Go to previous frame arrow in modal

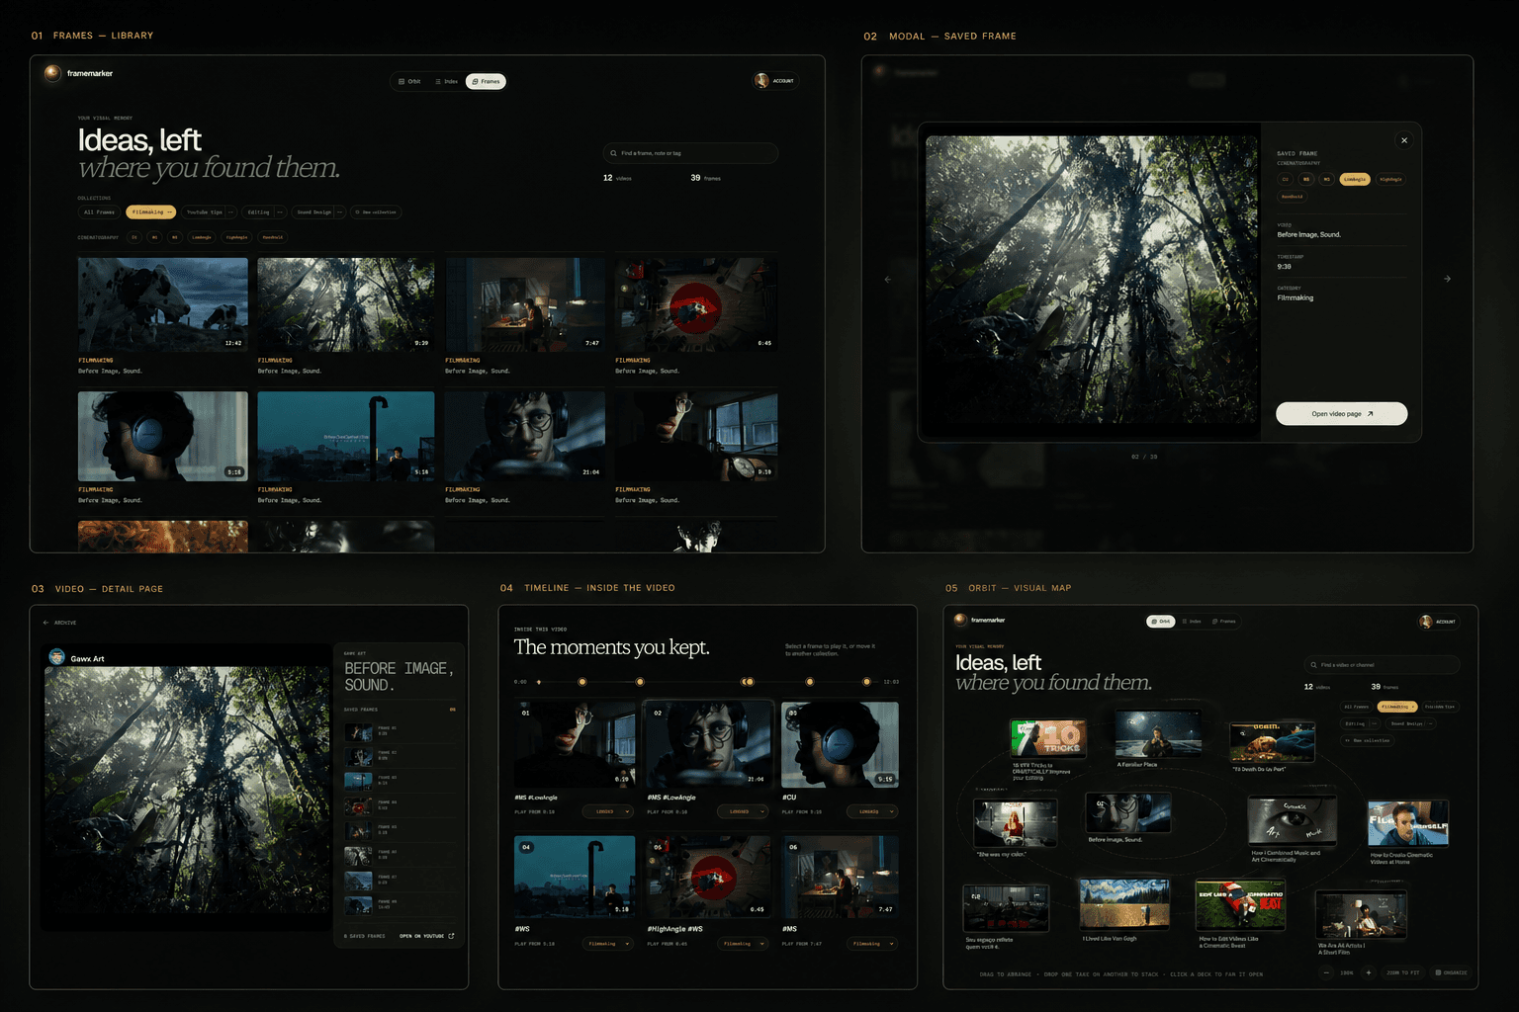887,280
